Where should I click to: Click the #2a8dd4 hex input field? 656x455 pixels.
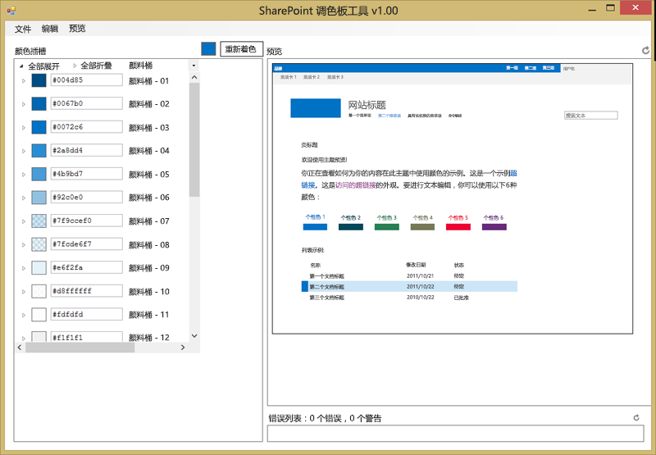click(x=87, y=150)
